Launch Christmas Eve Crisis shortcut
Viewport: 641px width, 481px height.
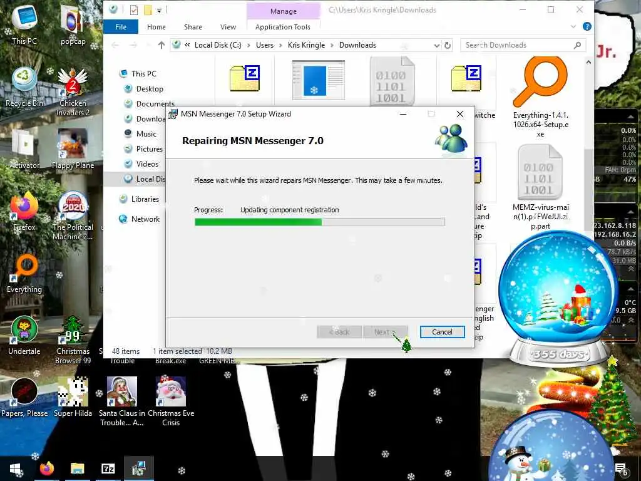[171, 401]
